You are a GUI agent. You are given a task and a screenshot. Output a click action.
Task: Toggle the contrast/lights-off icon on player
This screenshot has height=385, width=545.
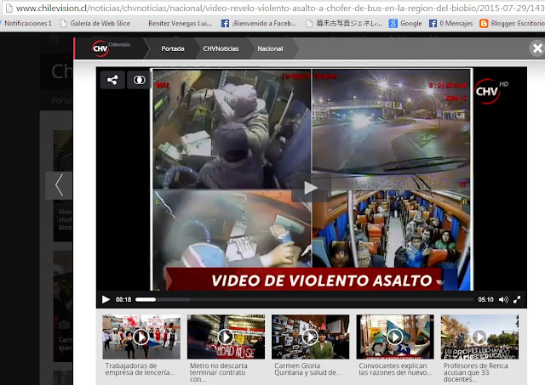tap(140, 80)
